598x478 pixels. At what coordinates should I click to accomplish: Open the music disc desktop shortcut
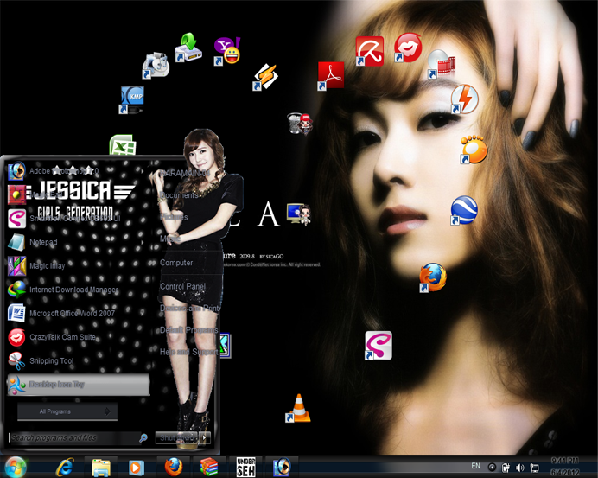point(156,66)
